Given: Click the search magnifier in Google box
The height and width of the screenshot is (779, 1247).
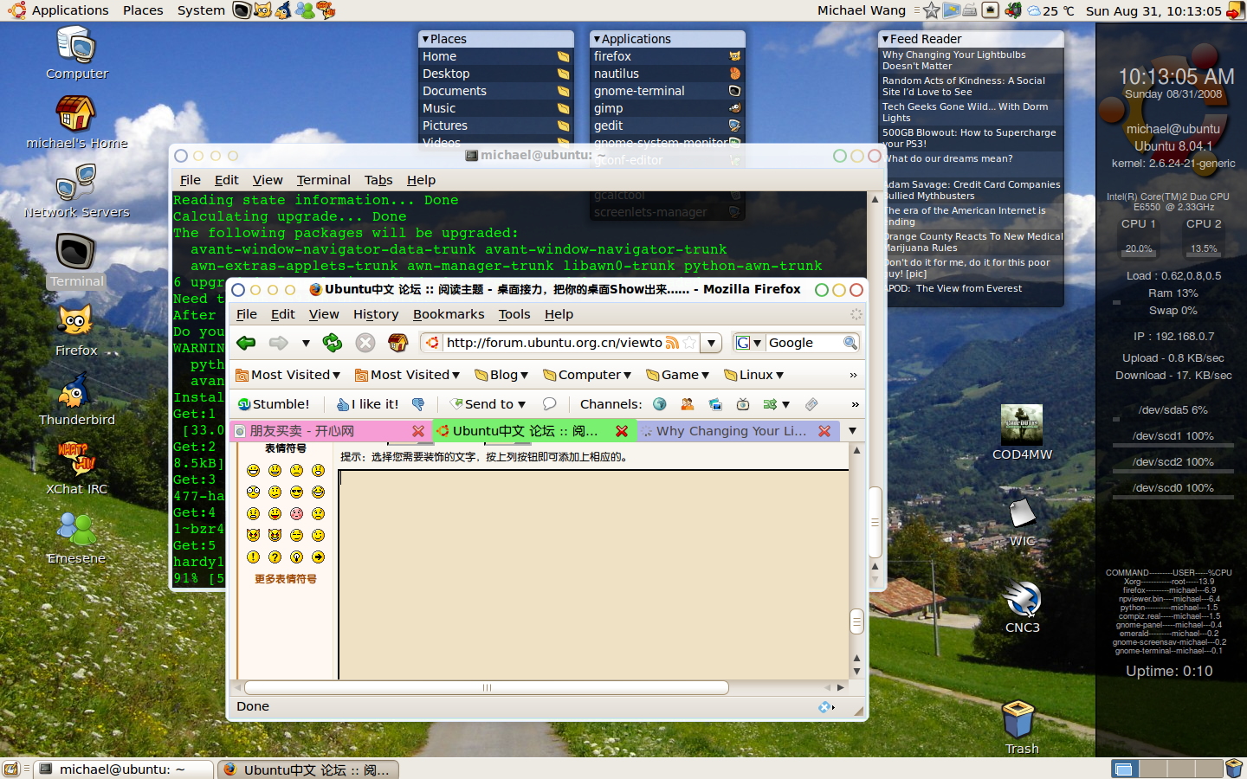Looking at the screenshot, I should [x=850, y=343].
